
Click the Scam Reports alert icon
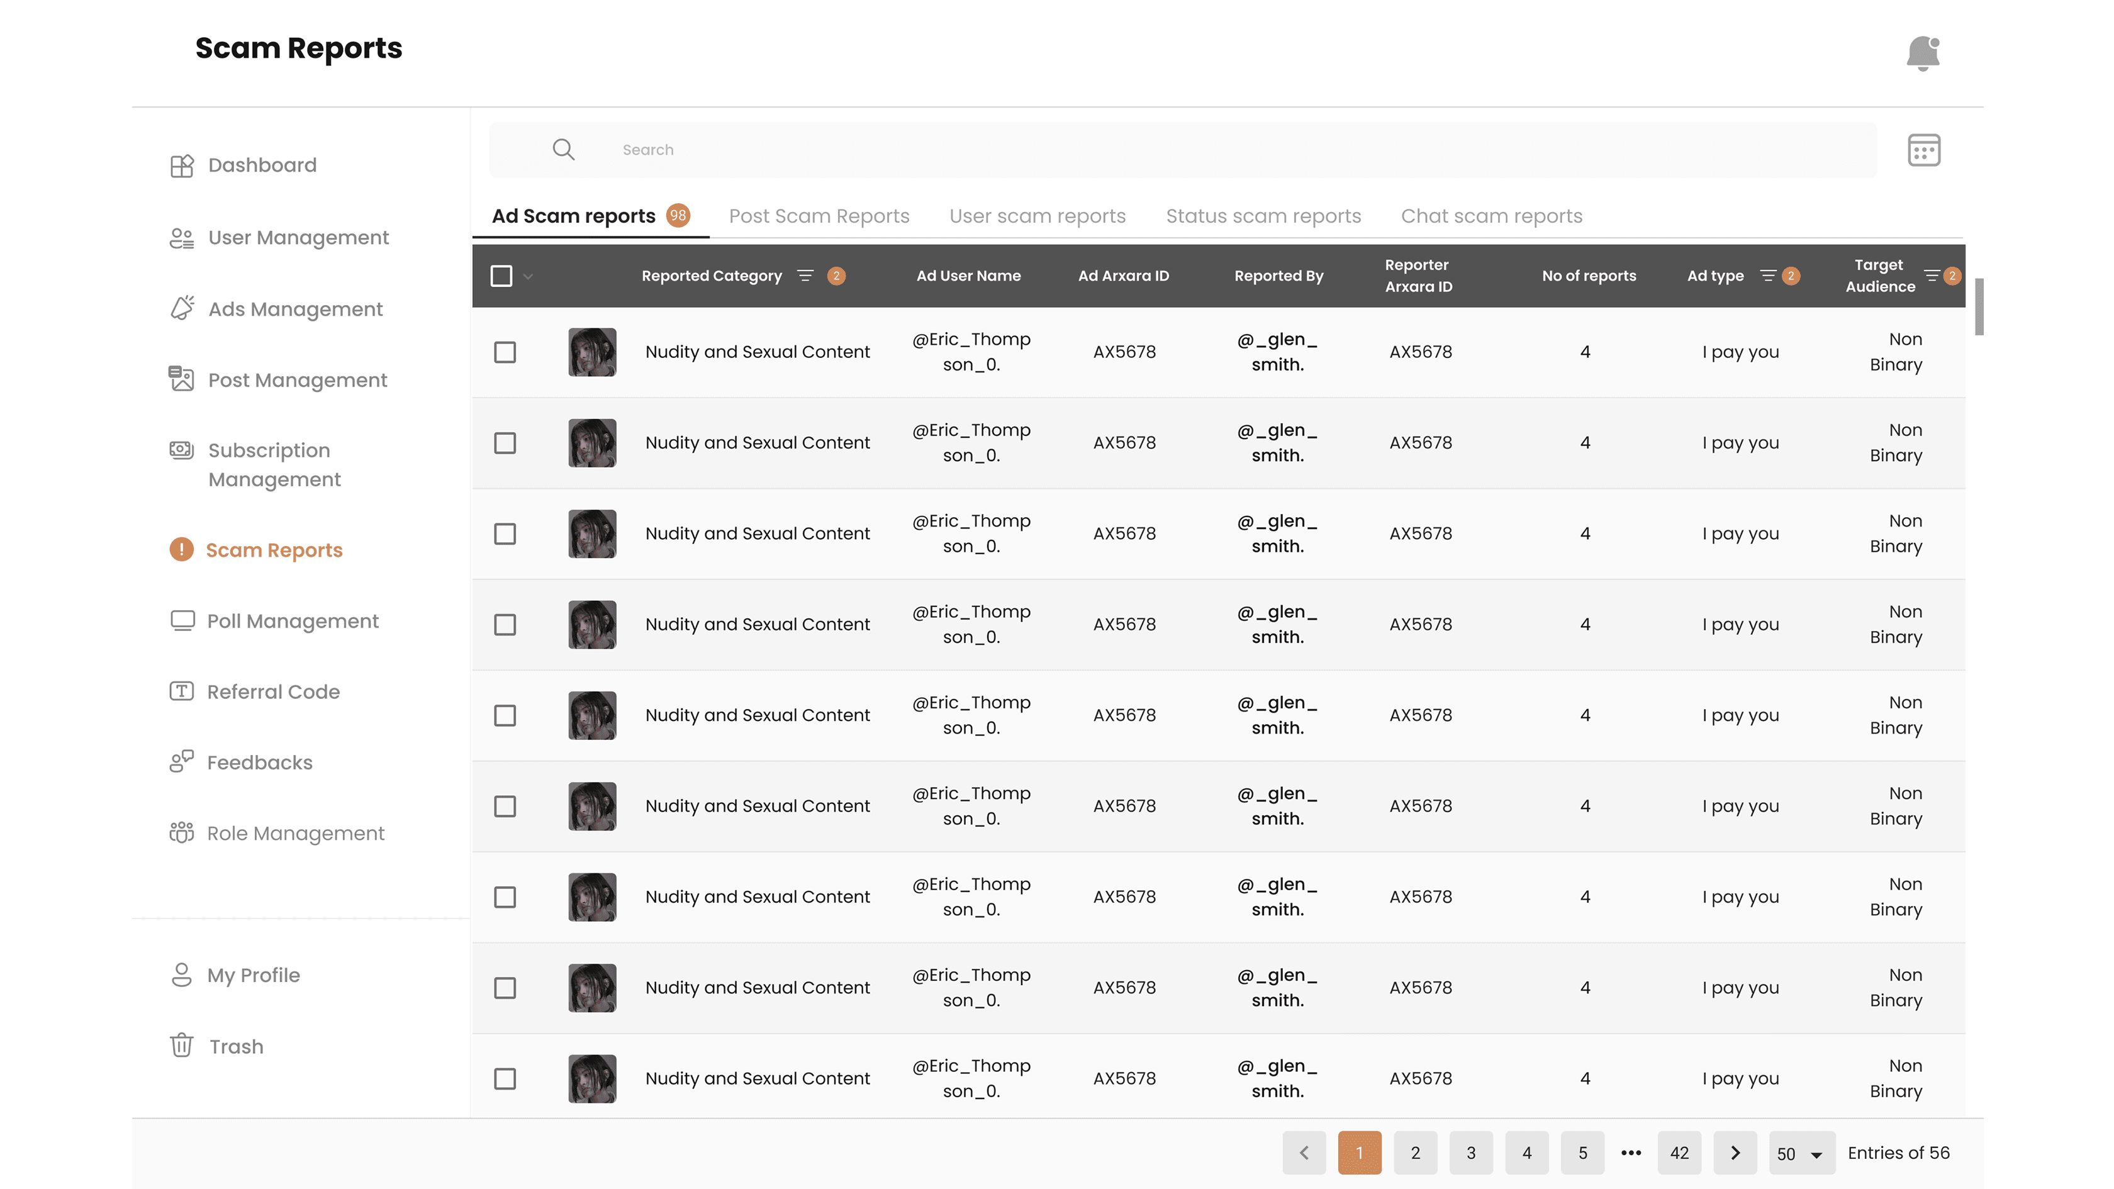pyautogui.click(x=181, y=550)
